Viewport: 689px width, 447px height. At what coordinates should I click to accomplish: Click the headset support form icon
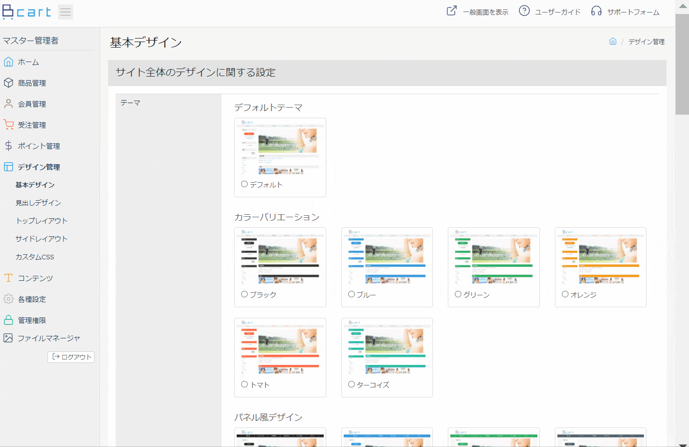[596, 11]
